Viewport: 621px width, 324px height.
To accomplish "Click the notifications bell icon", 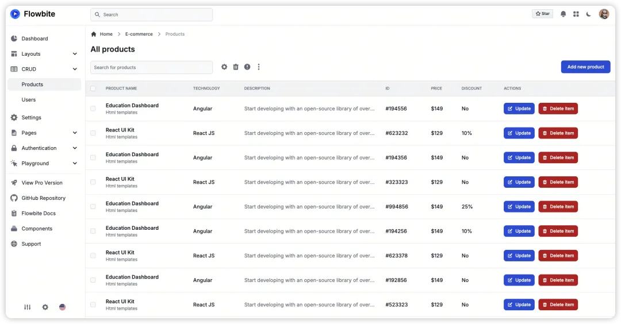I will click(x=563, y=14).
